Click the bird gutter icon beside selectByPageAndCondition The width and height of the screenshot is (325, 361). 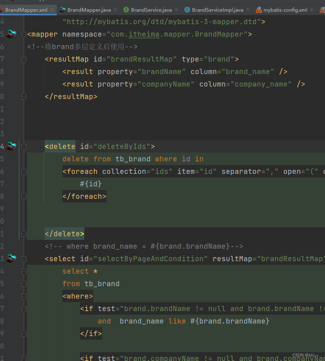click(x=12, y=259)
